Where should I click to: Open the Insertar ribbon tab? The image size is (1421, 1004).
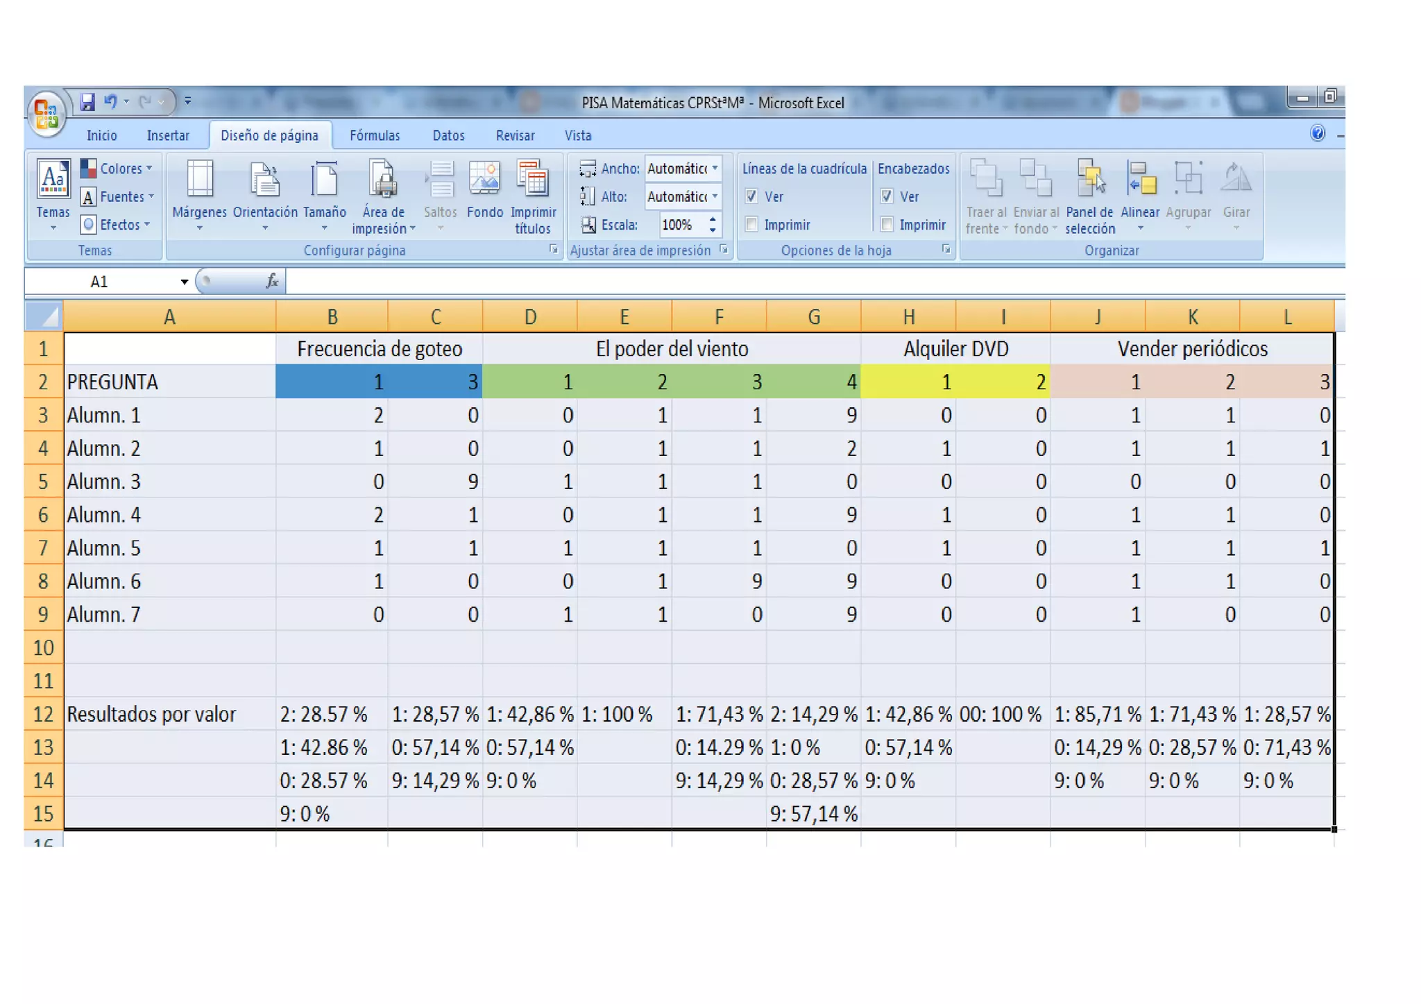click(x=168, y=135)
